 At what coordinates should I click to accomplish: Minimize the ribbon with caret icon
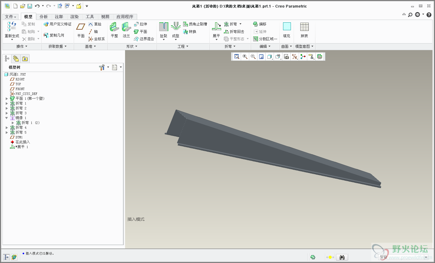click(x=404, y=15)
